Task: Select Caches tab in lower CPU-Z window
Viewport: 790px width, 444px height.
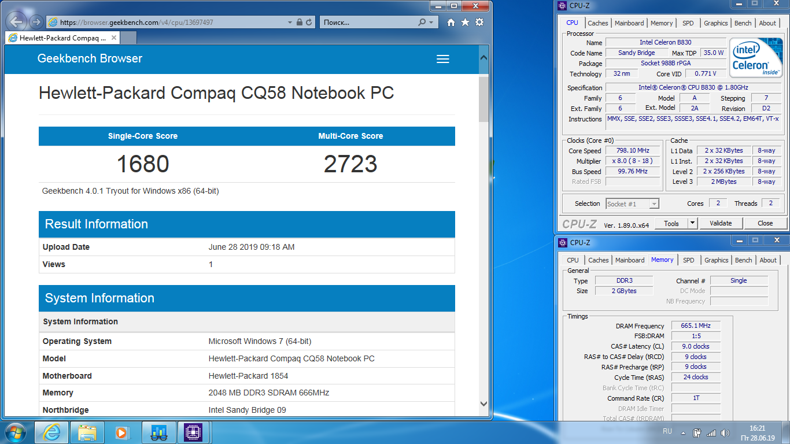Action: click(x=599, y=260)
